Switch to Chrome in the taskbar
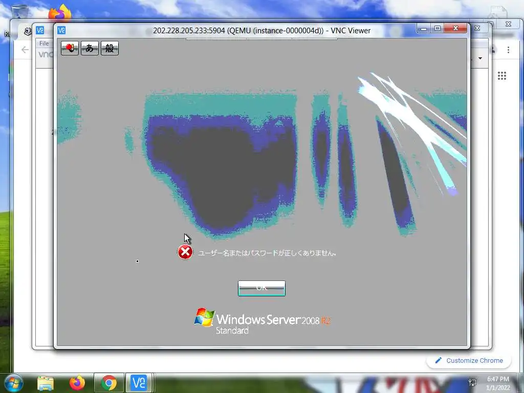The height and width of the screenshot is (393, 524). 109,383
